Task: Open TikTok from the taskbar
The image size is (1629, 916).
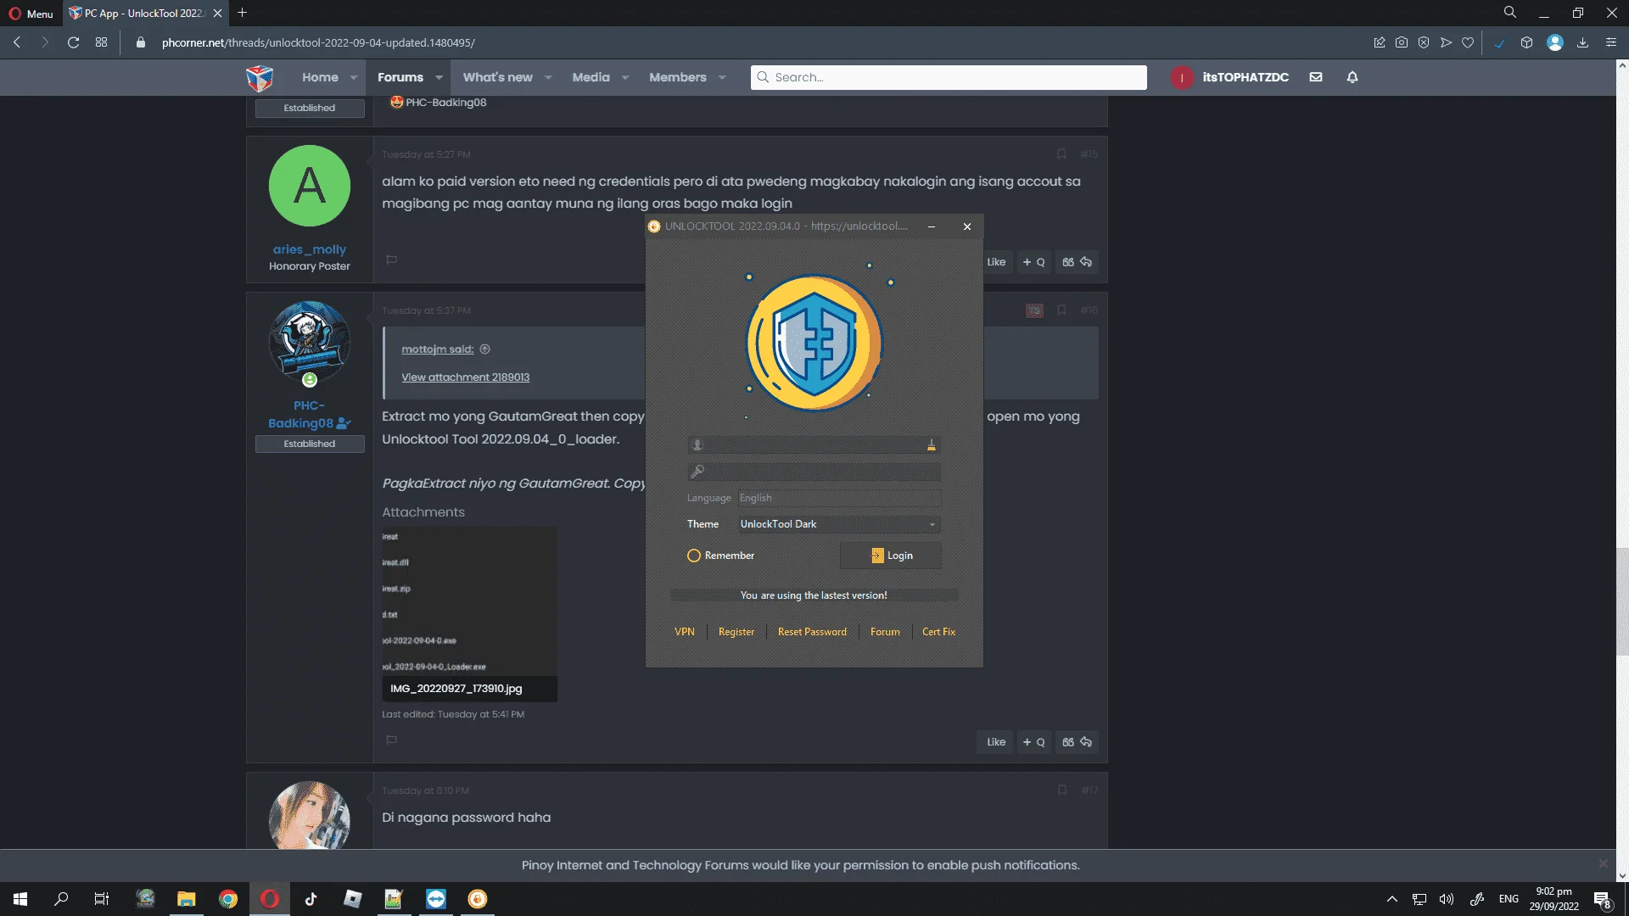Action: (x=311, y=899)
